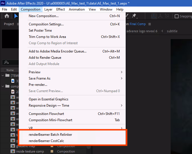Collapse the [TEM folder in project

click(3, 75)
